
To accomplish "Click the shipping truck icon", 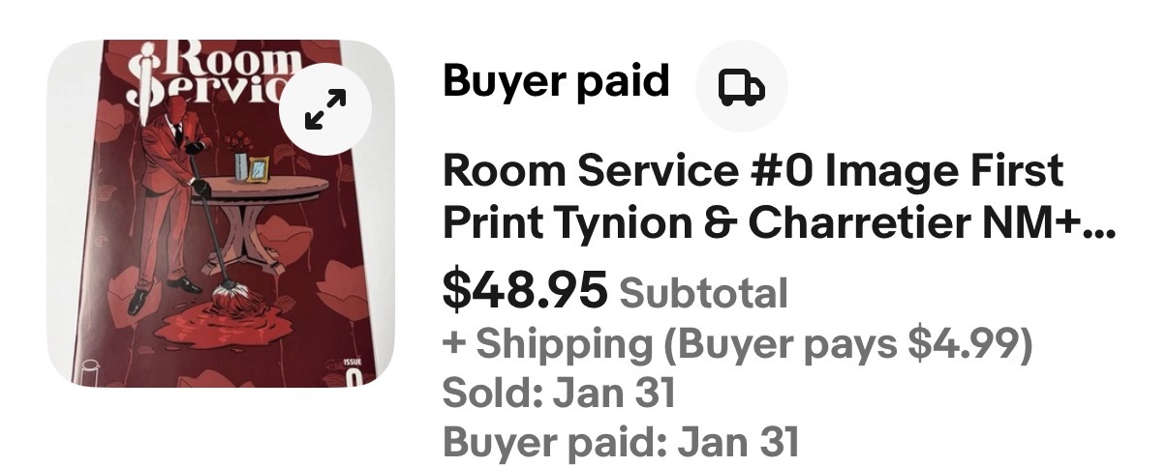I will coord(741,87).
